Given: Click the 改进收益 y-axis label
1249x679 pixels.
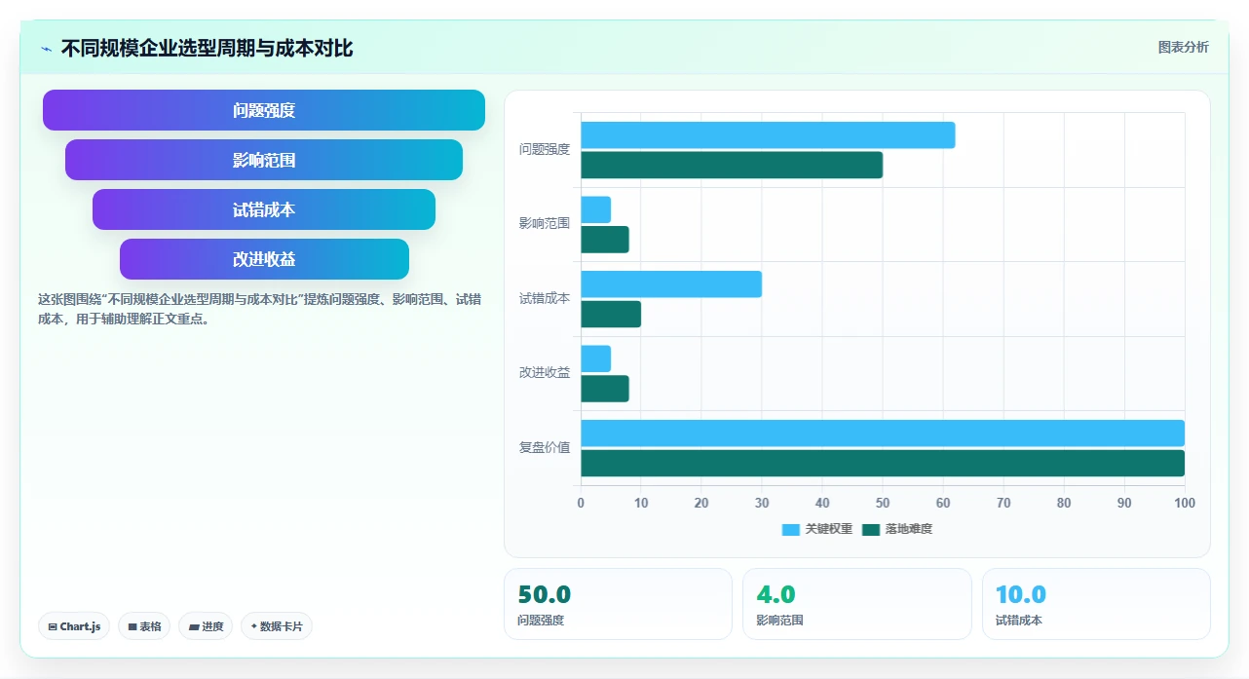Looking at the screenshot, I should (545, 372).
